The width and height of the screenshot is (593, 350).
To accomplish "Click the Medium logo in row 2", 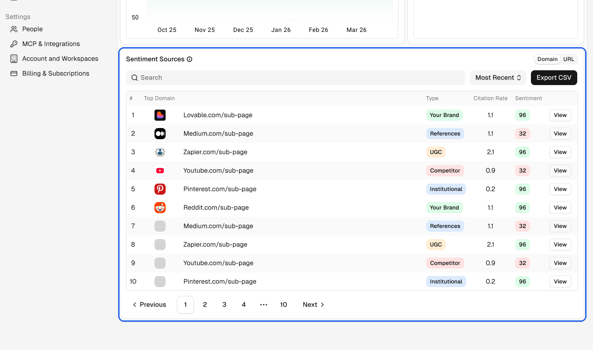I will [160, 134].
